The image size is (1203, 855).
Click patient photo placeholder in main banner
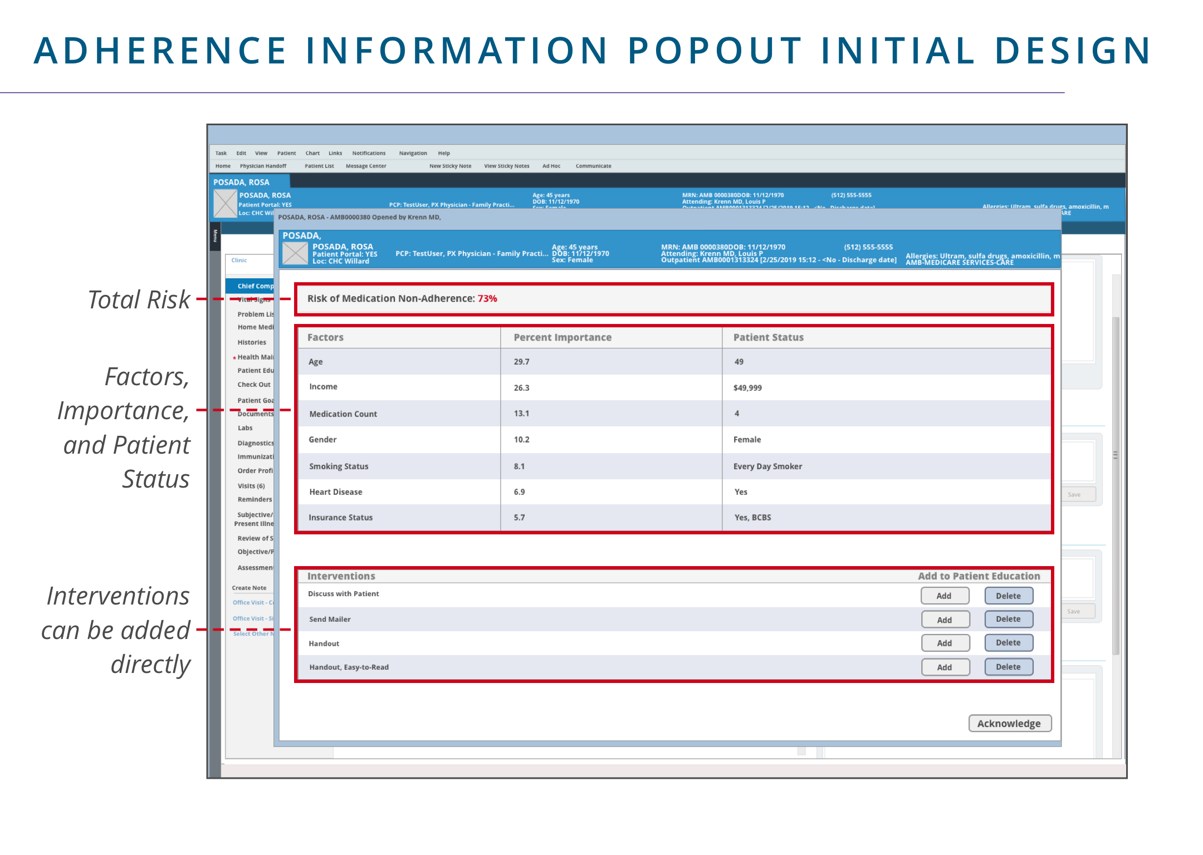coord(225,203)
